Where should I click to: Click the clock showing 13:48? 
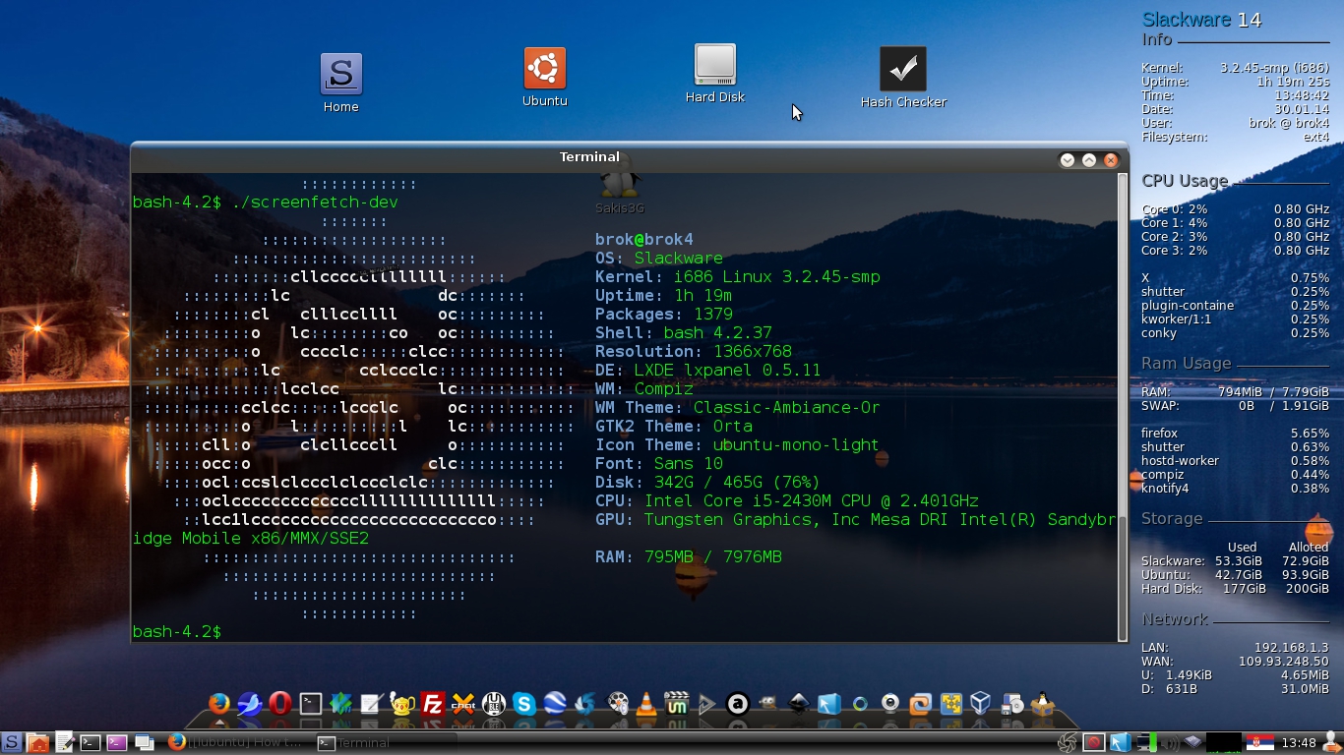click(x=1299, y=742)
